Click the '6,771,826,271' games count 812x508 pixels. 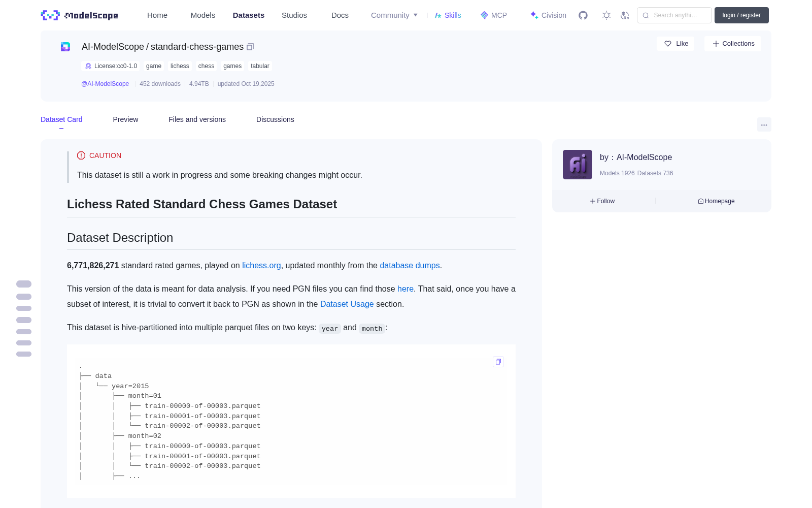pos(93,266)
